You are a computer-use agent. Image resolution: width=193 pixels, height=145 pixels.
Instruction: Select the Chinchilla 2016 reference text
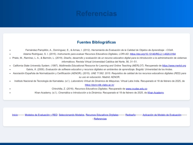pos(99,89)
